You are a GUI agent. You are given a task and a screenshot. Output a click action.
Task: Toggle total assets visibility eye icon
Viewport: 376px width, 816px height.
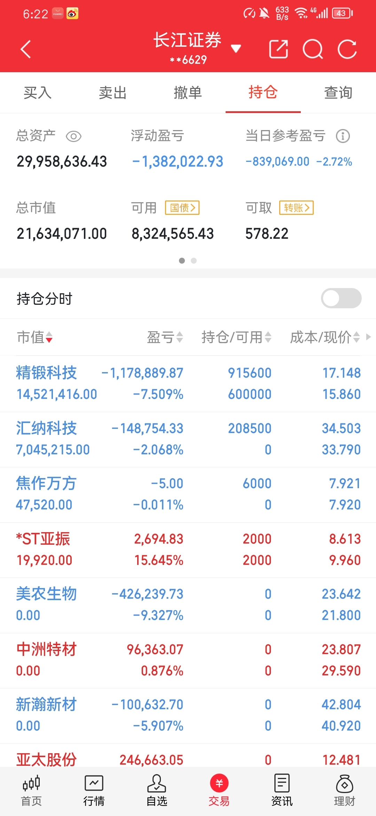click(x=73, y=136)
